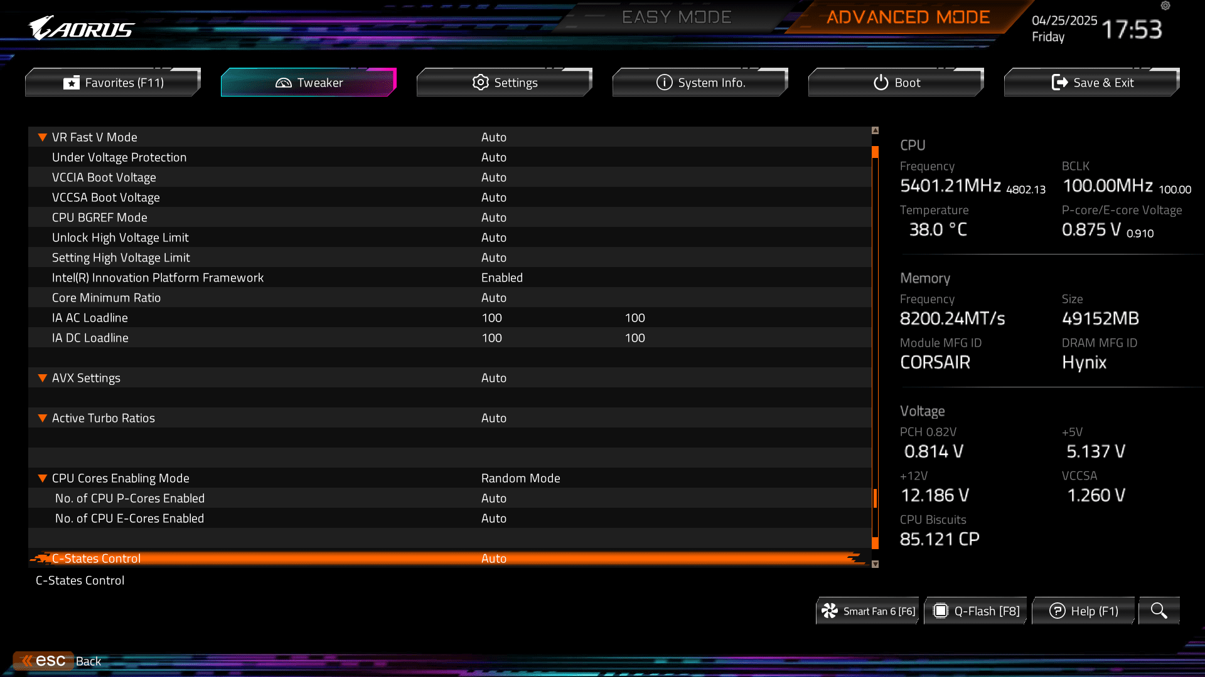This screenshot has width=1205, height=677.
Task: Switch to Easy Mode
Action: pyautogui.click(x=676, y=18)
